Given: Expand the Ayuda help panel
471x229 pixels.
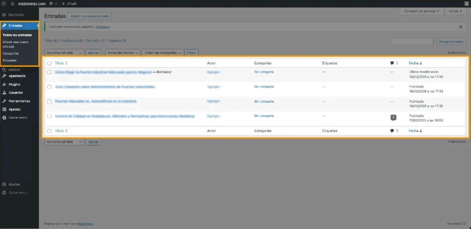Looking at the screenshot, I should (x=455, y=11).
